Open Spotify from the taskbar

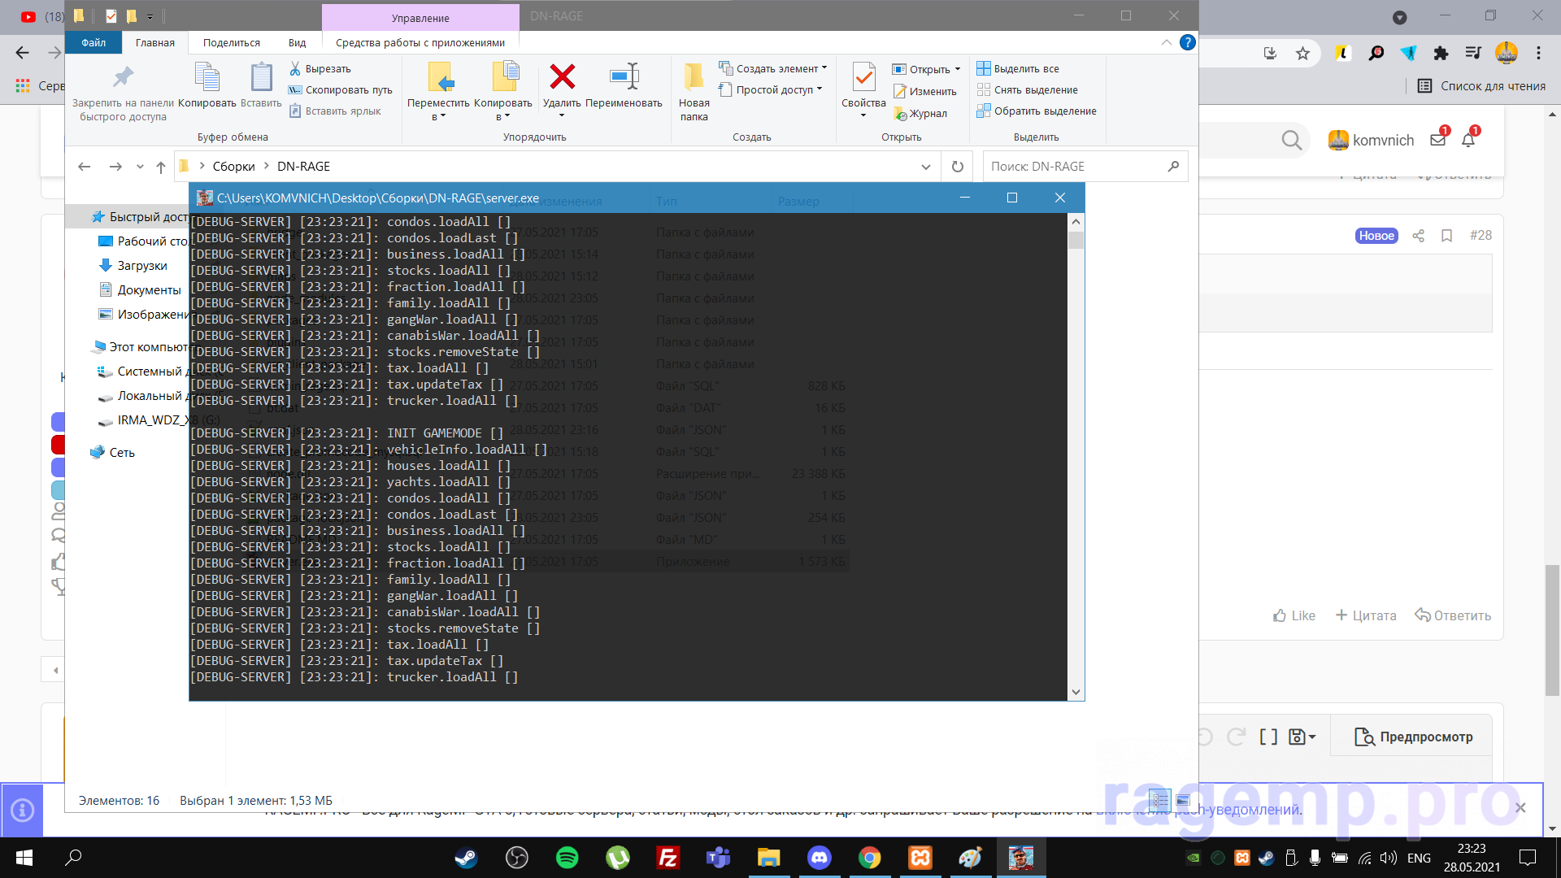pos(567,858)
